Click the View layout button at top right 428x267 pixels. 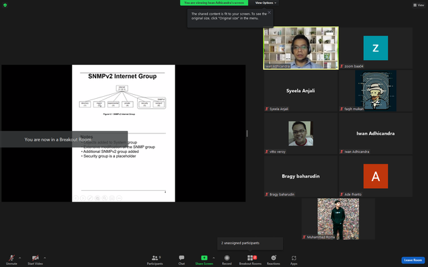click(419, 5)
